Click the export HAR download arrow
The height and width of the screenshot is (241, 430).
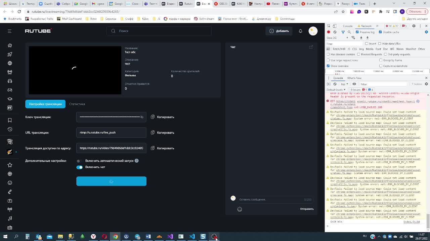coord(367,38)
